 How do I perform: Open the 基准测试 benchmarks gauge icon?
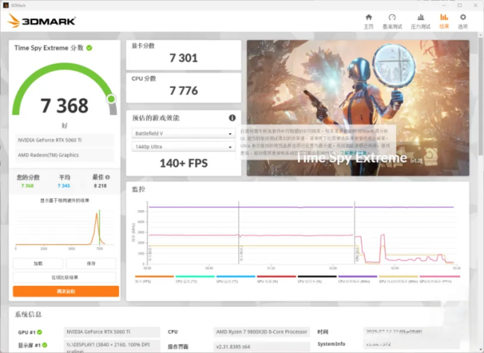point(392,17)
